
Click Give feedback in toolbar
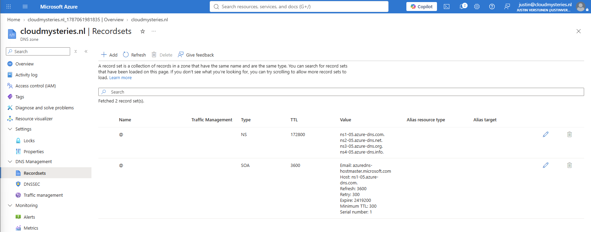[196, 55]
